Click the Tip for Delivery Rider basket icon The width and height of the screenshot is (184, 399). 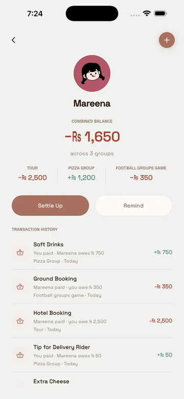click(20, 355)
